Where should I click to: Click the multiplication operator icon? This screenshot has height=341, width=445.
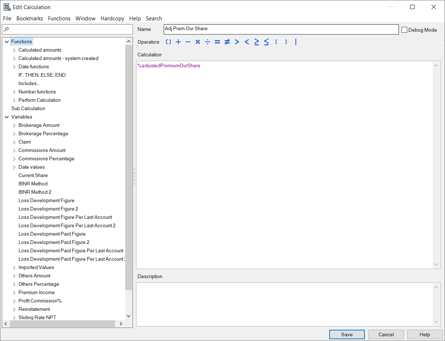click(x=197, y=42)
